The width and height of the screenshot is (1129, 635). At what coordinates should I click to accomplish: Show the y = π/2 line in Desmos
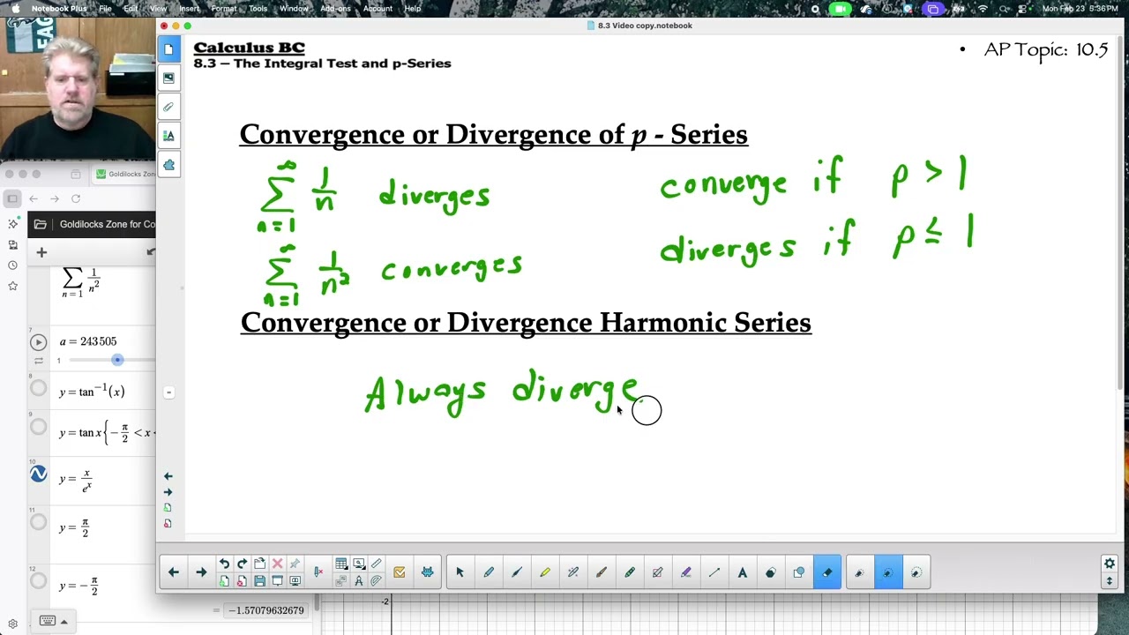(38, 522)
